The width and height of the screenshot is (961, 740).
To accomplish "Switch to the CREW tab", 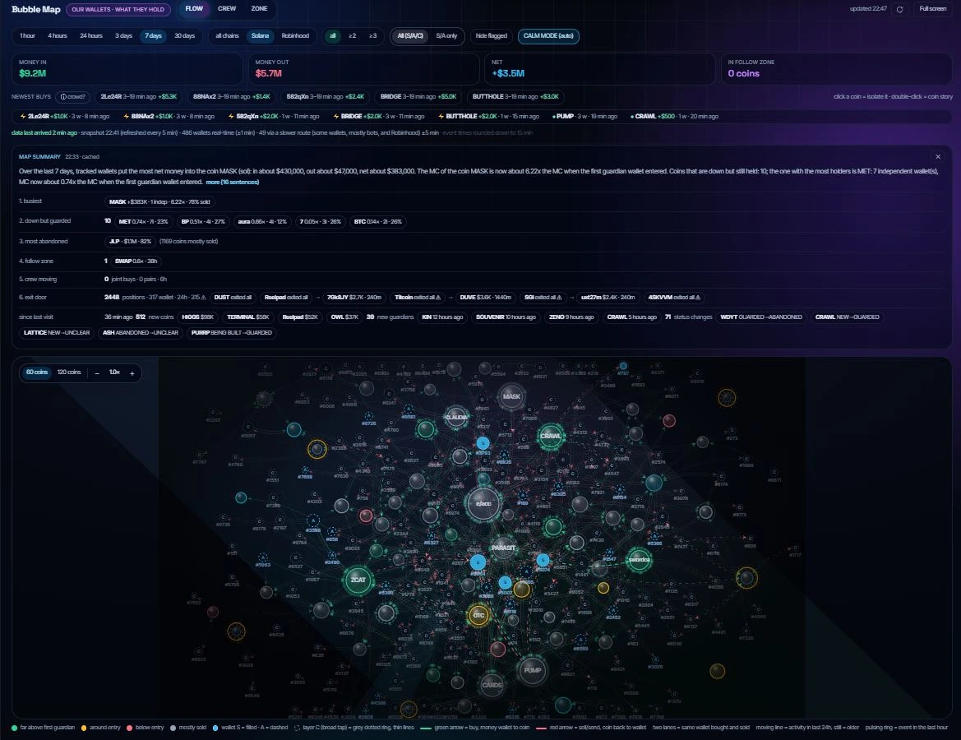I will pyautogui.click(x=227, y=8).
